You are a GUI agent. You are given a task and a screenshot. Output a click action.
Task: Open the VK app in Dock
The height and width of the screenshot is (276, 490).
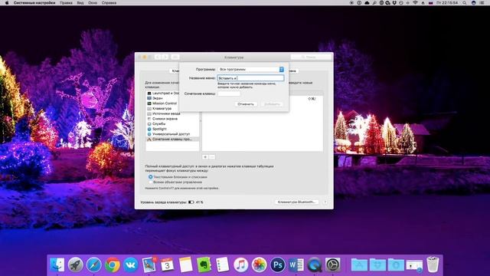coord(130,265)
